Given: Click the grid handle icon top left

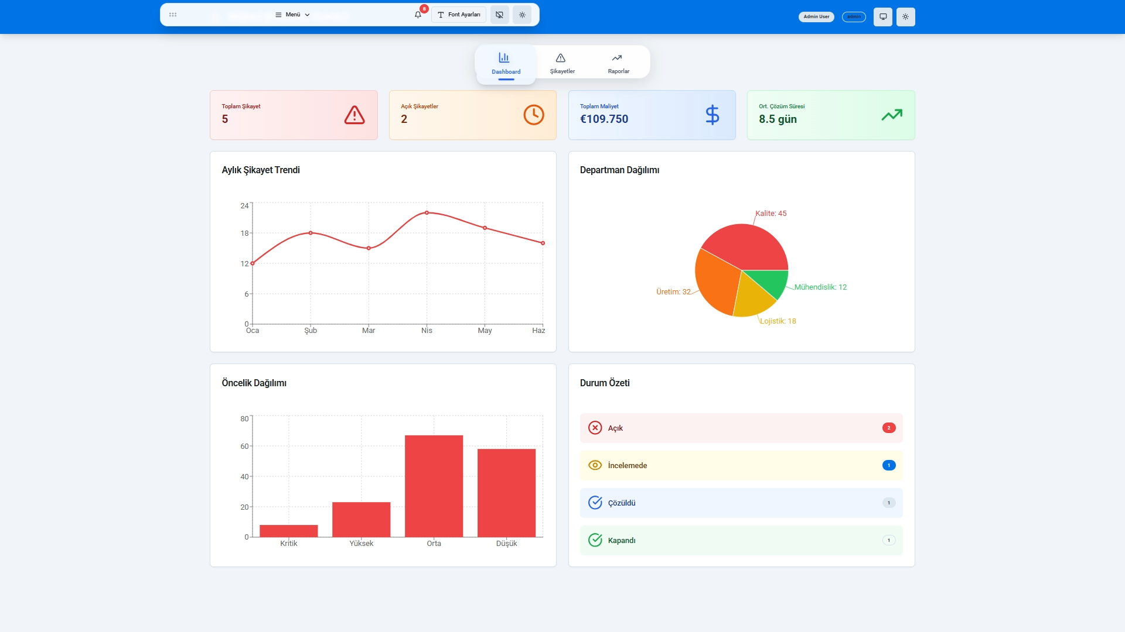Looking at the screenshot, I should pyautogui.click(x=173, y=15).
